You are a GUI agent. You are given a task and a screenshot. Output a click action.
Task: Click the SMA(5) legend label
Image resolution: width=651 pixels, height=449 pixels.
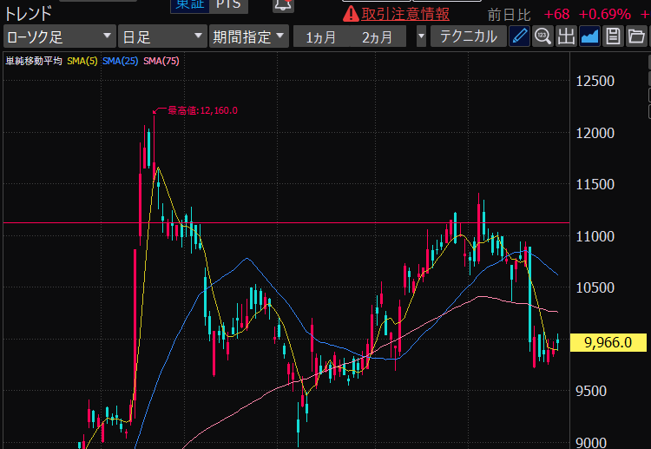coord(82,61)
